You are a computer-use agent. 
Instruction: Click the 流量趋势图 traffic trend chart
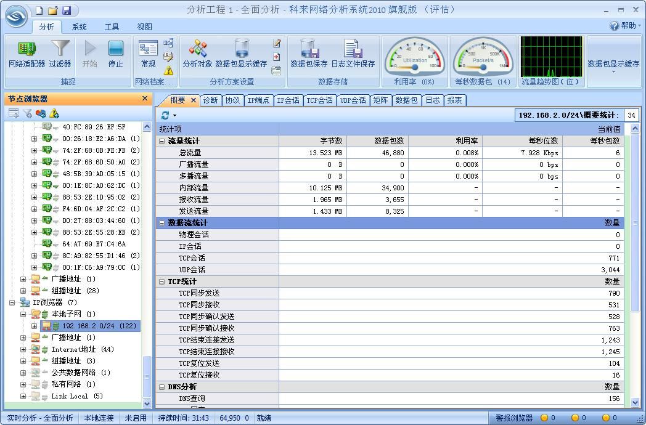point(551,57)
